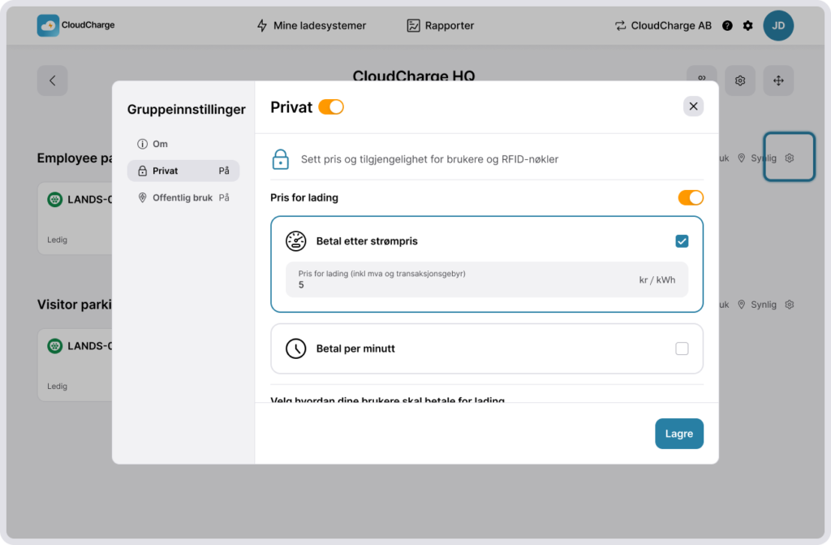Check the Betal per minutt checkbox
The height and width of the screenshot is (545, 831).
[x=682, y=348]
